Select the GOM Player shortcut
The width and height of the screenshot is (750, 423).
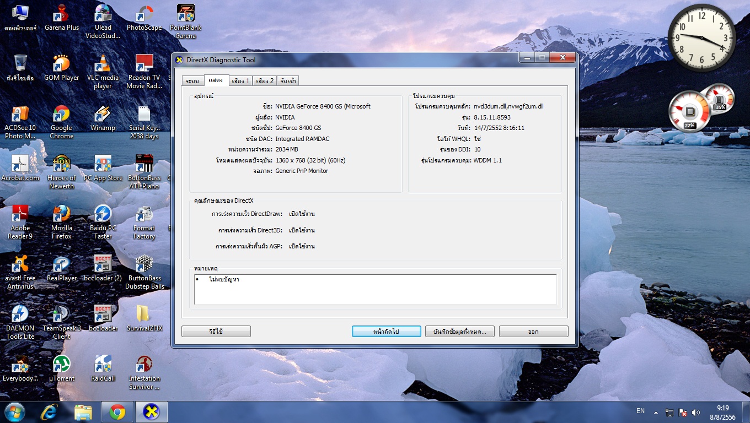pos(62,68)
